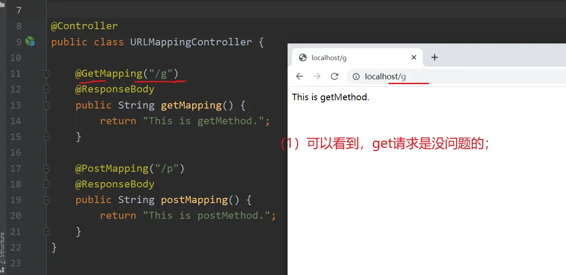This screenshot has height=275, width=566.
Task: Collapse fold end marker at line 15
Action: pyautogui.click(x=47, y=137)
